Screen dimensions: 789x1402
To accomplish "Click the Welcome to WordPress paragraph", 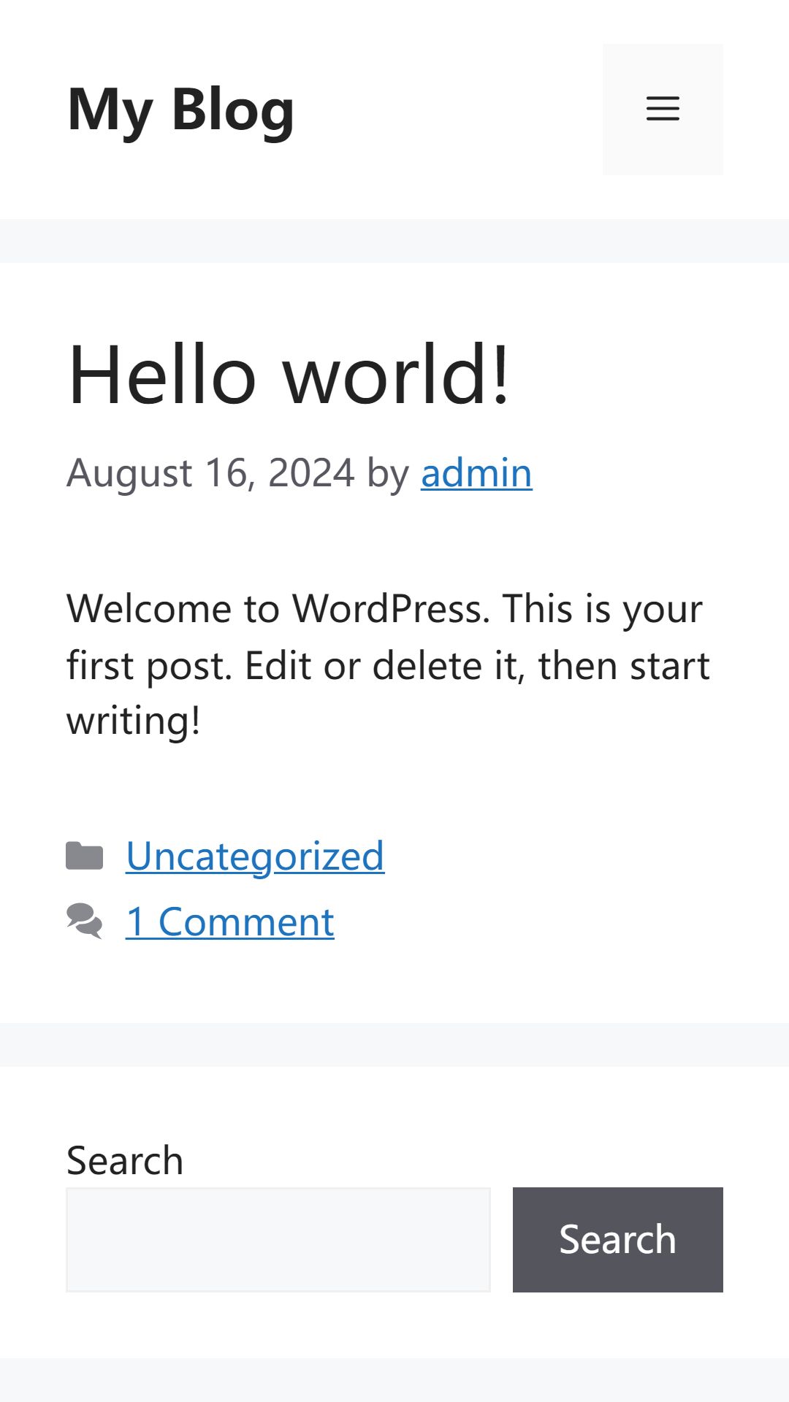I will pos(388,664).
